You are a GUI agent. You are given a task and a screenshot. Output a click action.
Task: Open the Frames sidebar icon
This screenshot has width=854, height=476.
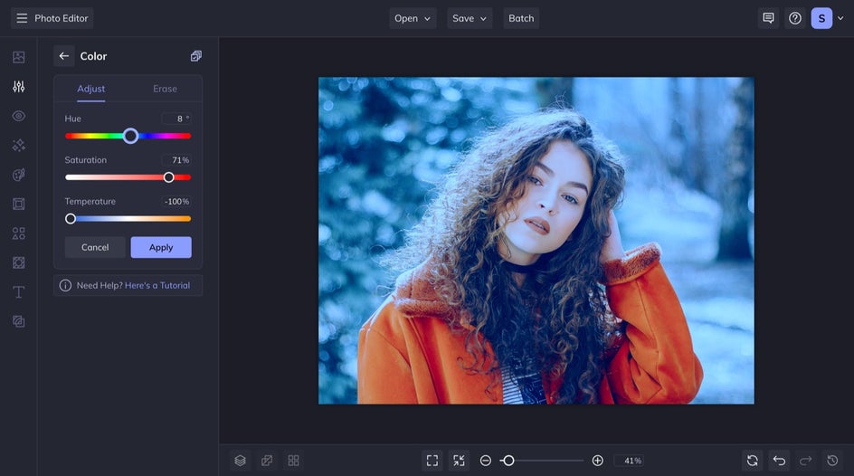(18, 205)
